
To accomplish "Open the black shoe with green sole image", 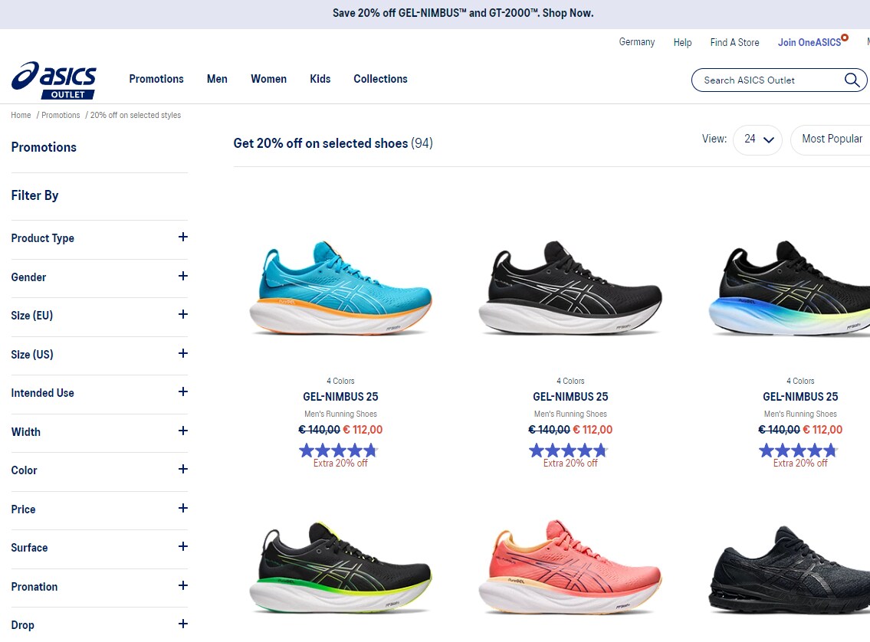I will [x=340, y=567].
